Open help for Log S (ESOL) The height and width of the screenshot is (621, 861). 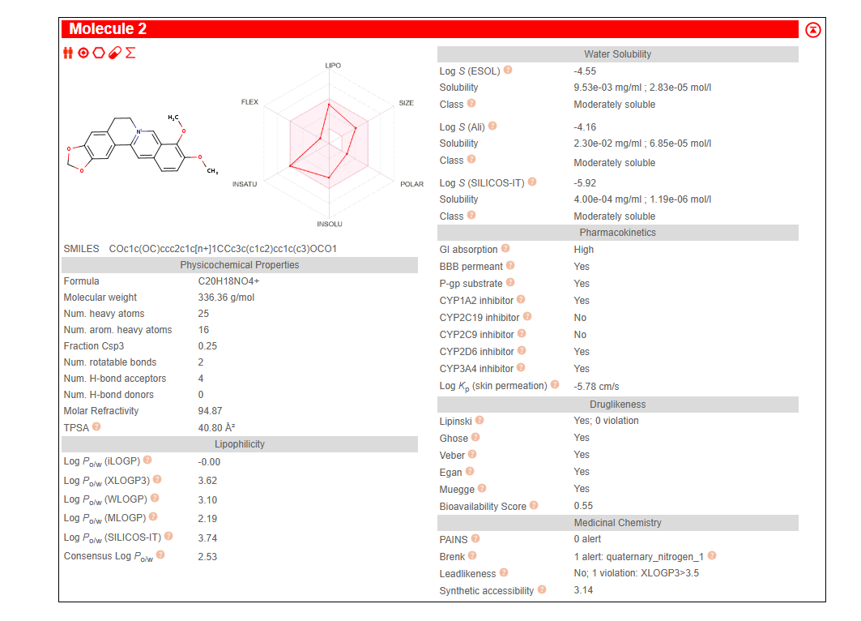pyautogui.click(x=508, y=71)
